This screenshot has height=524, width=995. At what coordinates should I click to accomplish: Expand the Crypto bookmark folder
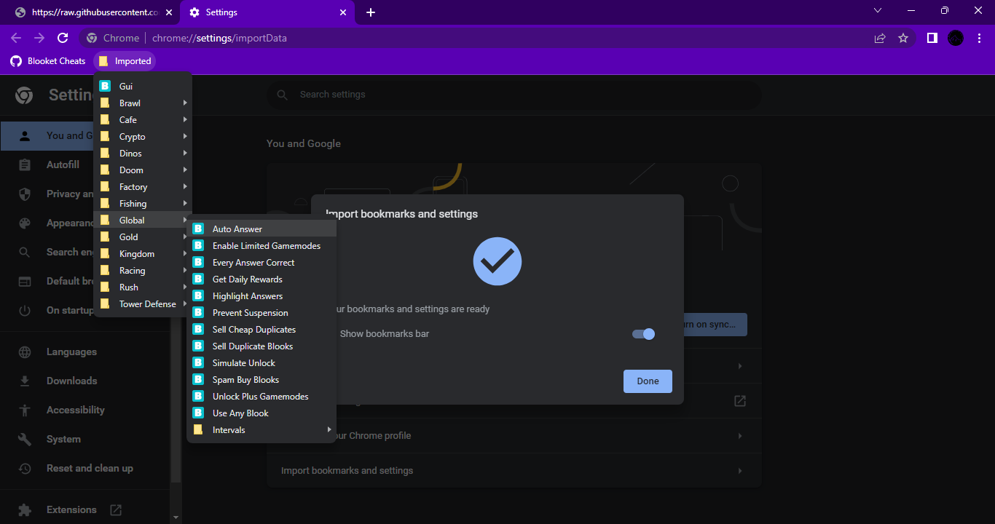click(x=143, y=136)
